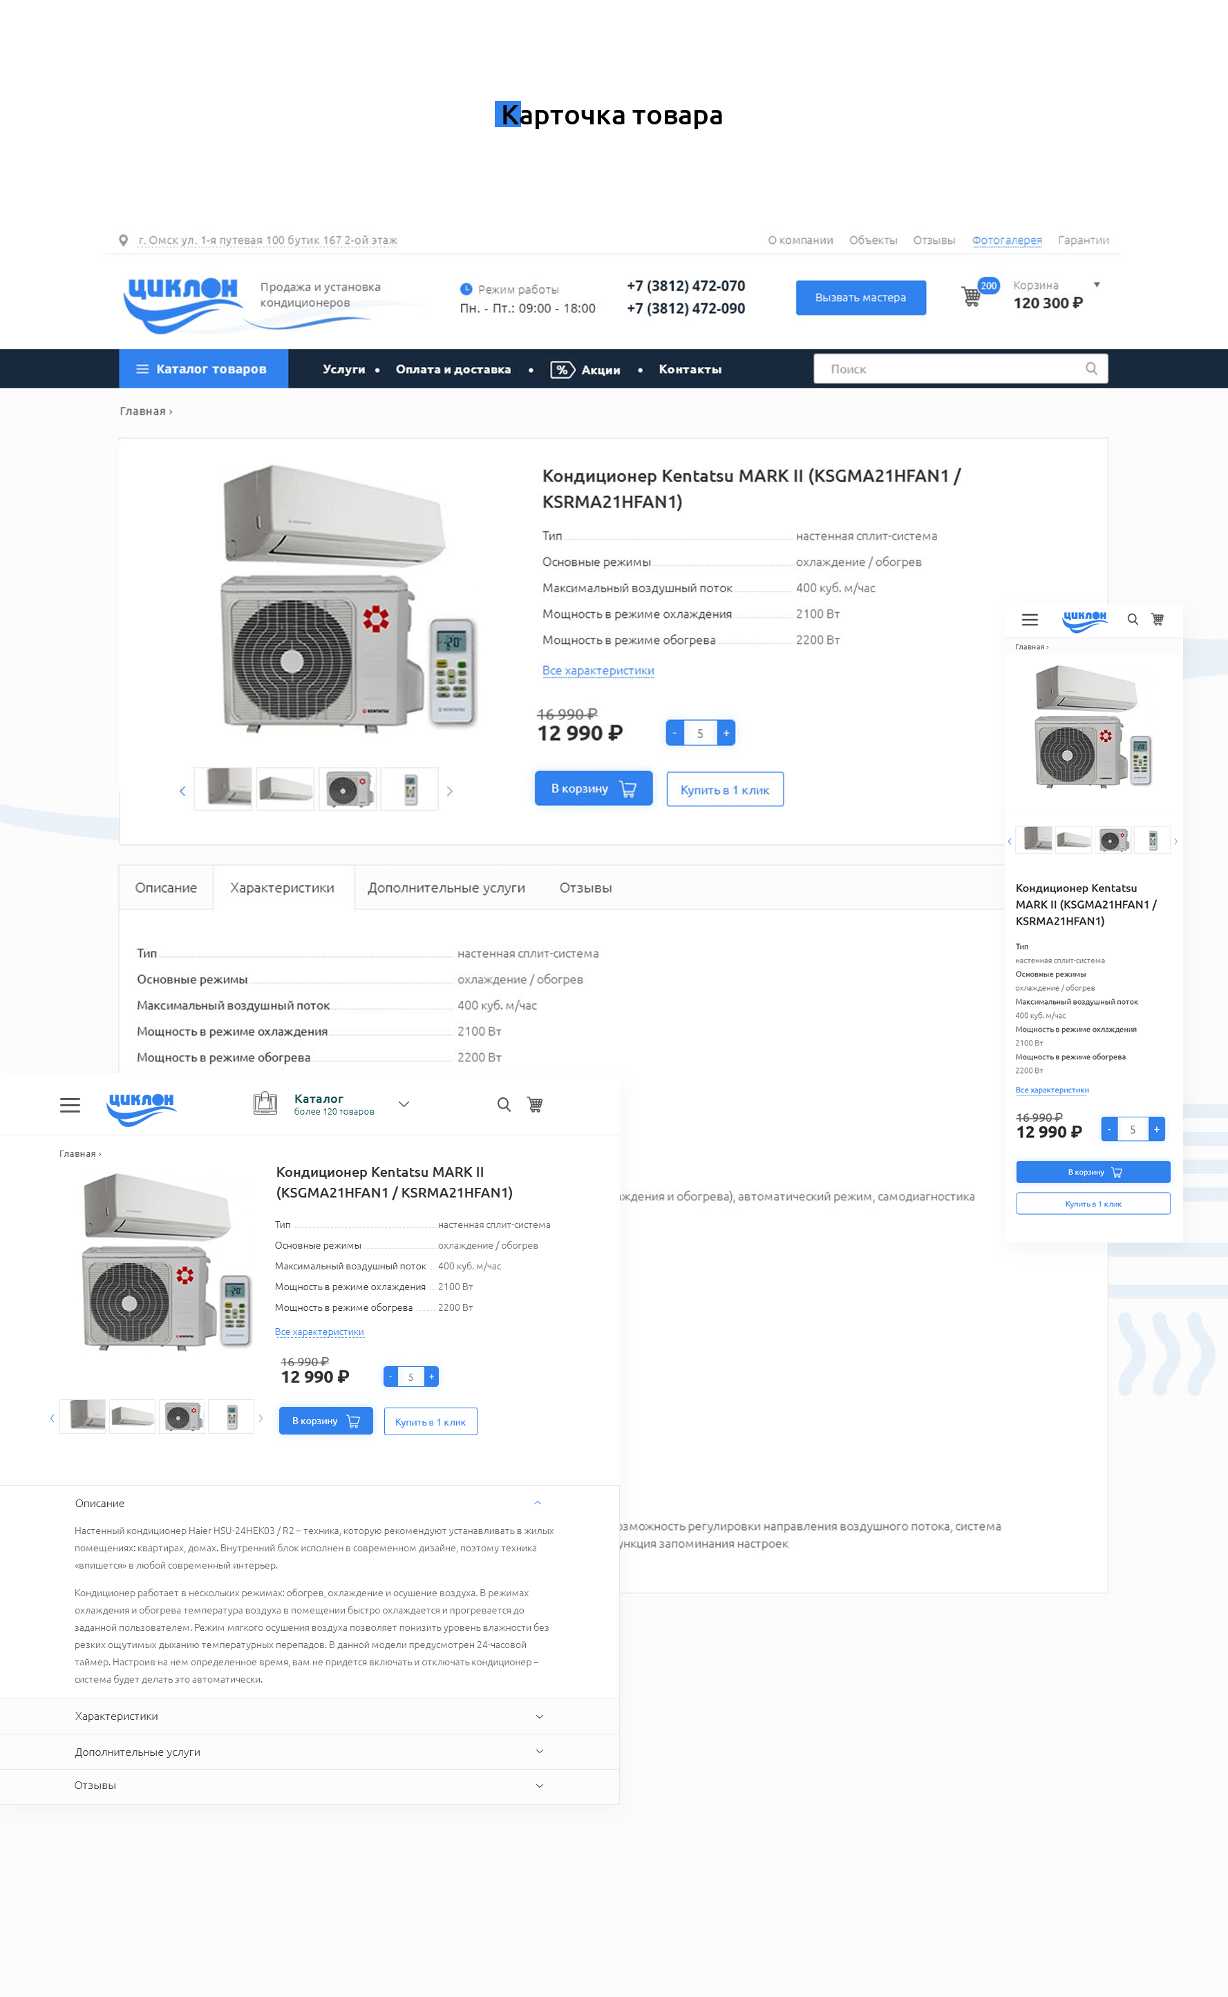Open the О компании link
Viewport: 1228px width, 1997px height.
800,240
